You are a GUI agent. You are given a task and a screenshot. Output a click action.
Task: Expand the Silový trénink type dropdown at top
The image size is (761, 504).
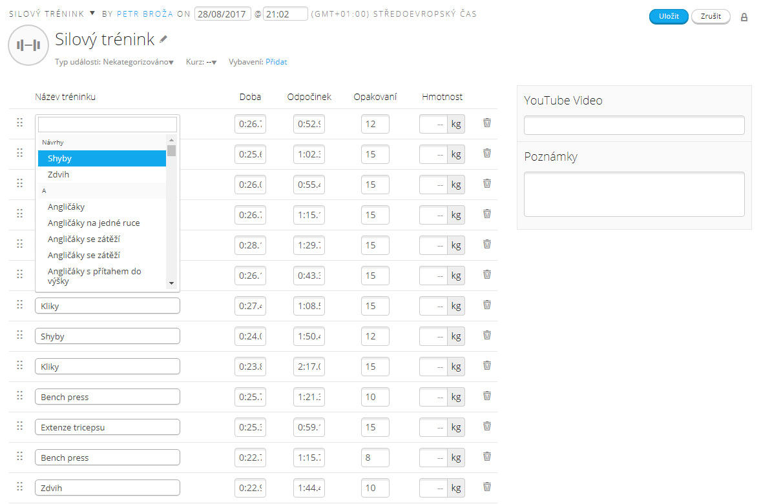tap(92, 13)
